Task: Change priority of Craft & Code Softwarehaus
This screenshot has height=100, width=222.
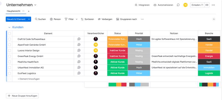Action: tap(139, 39)
